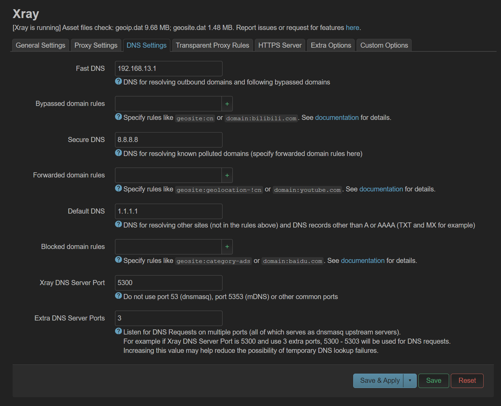Open the Extra Options tab
The height and width of the screenshot is (406, 501).
click(331, 45)
